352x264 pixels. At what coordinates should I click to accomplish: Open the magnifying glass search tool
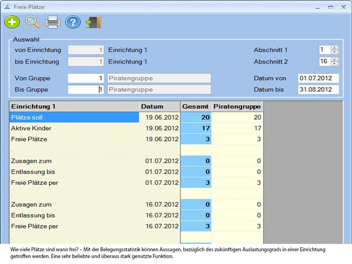tap(32, 22)
